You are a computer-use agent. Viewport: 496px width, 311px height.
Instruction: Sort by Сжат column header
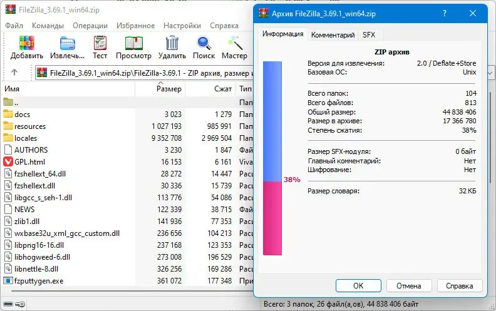click(210, 89)
